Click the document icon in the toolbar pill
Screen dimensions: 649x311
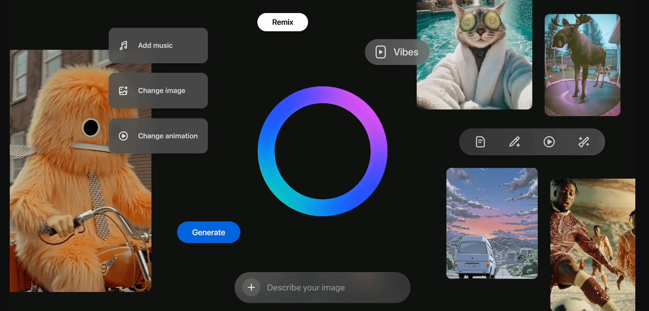[x=480, y=141]
